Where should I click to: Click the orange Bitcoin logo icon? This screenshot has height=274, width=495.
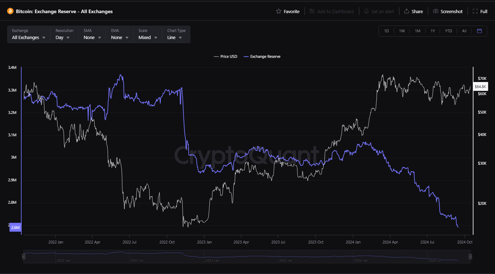point(10,11)
